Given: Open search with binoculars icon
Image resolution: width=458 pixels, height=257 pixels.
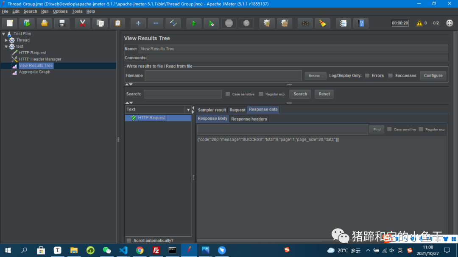Looking at the screenshot, I should pyautogui.click(x=305, y=23).
